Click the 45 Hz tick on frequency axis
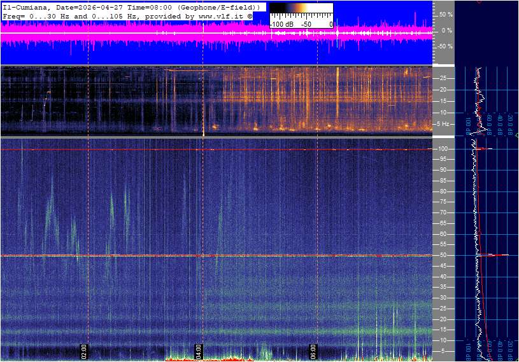 tap(443, 266)
